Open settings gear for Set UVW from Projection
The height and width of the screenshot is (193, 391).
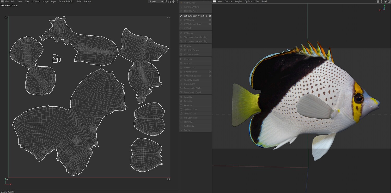[210, 16]
